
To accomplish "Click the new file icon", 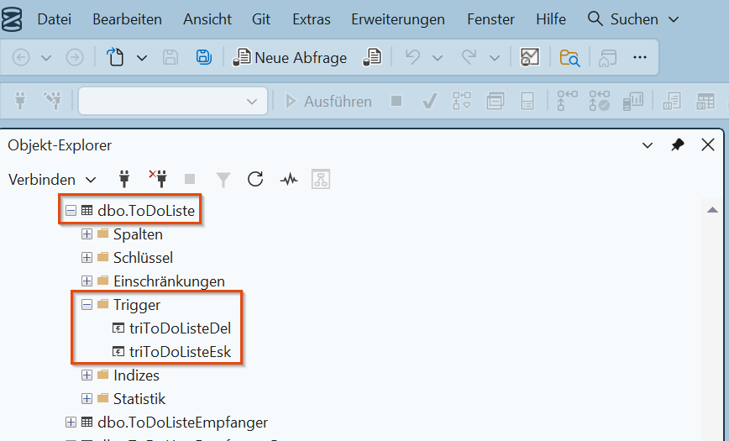I will click(x=115, y=58).
